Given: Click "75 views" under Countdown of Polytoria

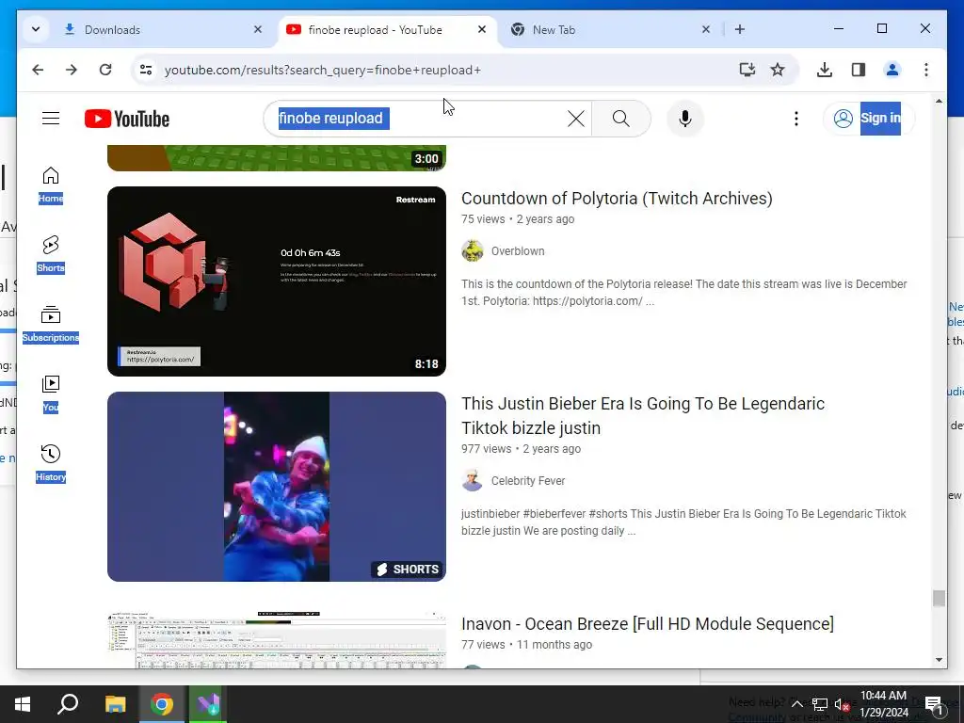Looking at the screenshot, I should tap(483, 219).
